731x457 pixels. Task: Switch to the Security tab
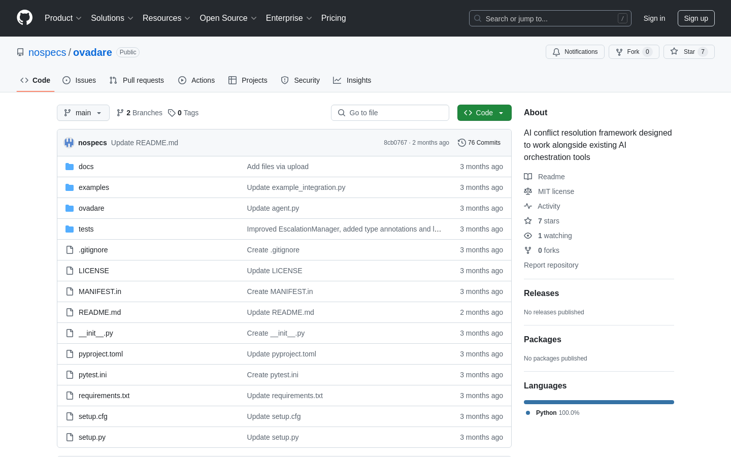(x=301, y=80)
